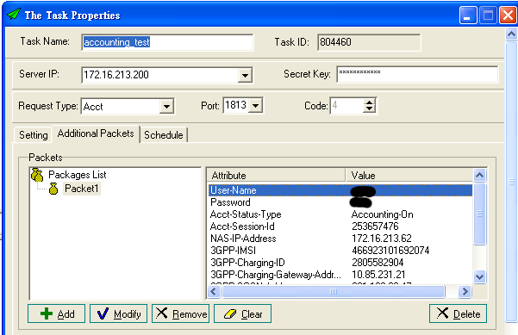Click the Modify button
The width and height of the screenshot is (518, 335).
[x=119, y=313]
